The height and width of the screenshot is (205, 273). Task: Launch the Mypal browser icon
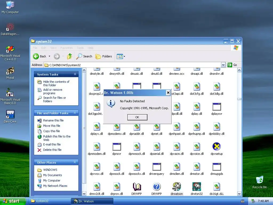tap(10, 73)
